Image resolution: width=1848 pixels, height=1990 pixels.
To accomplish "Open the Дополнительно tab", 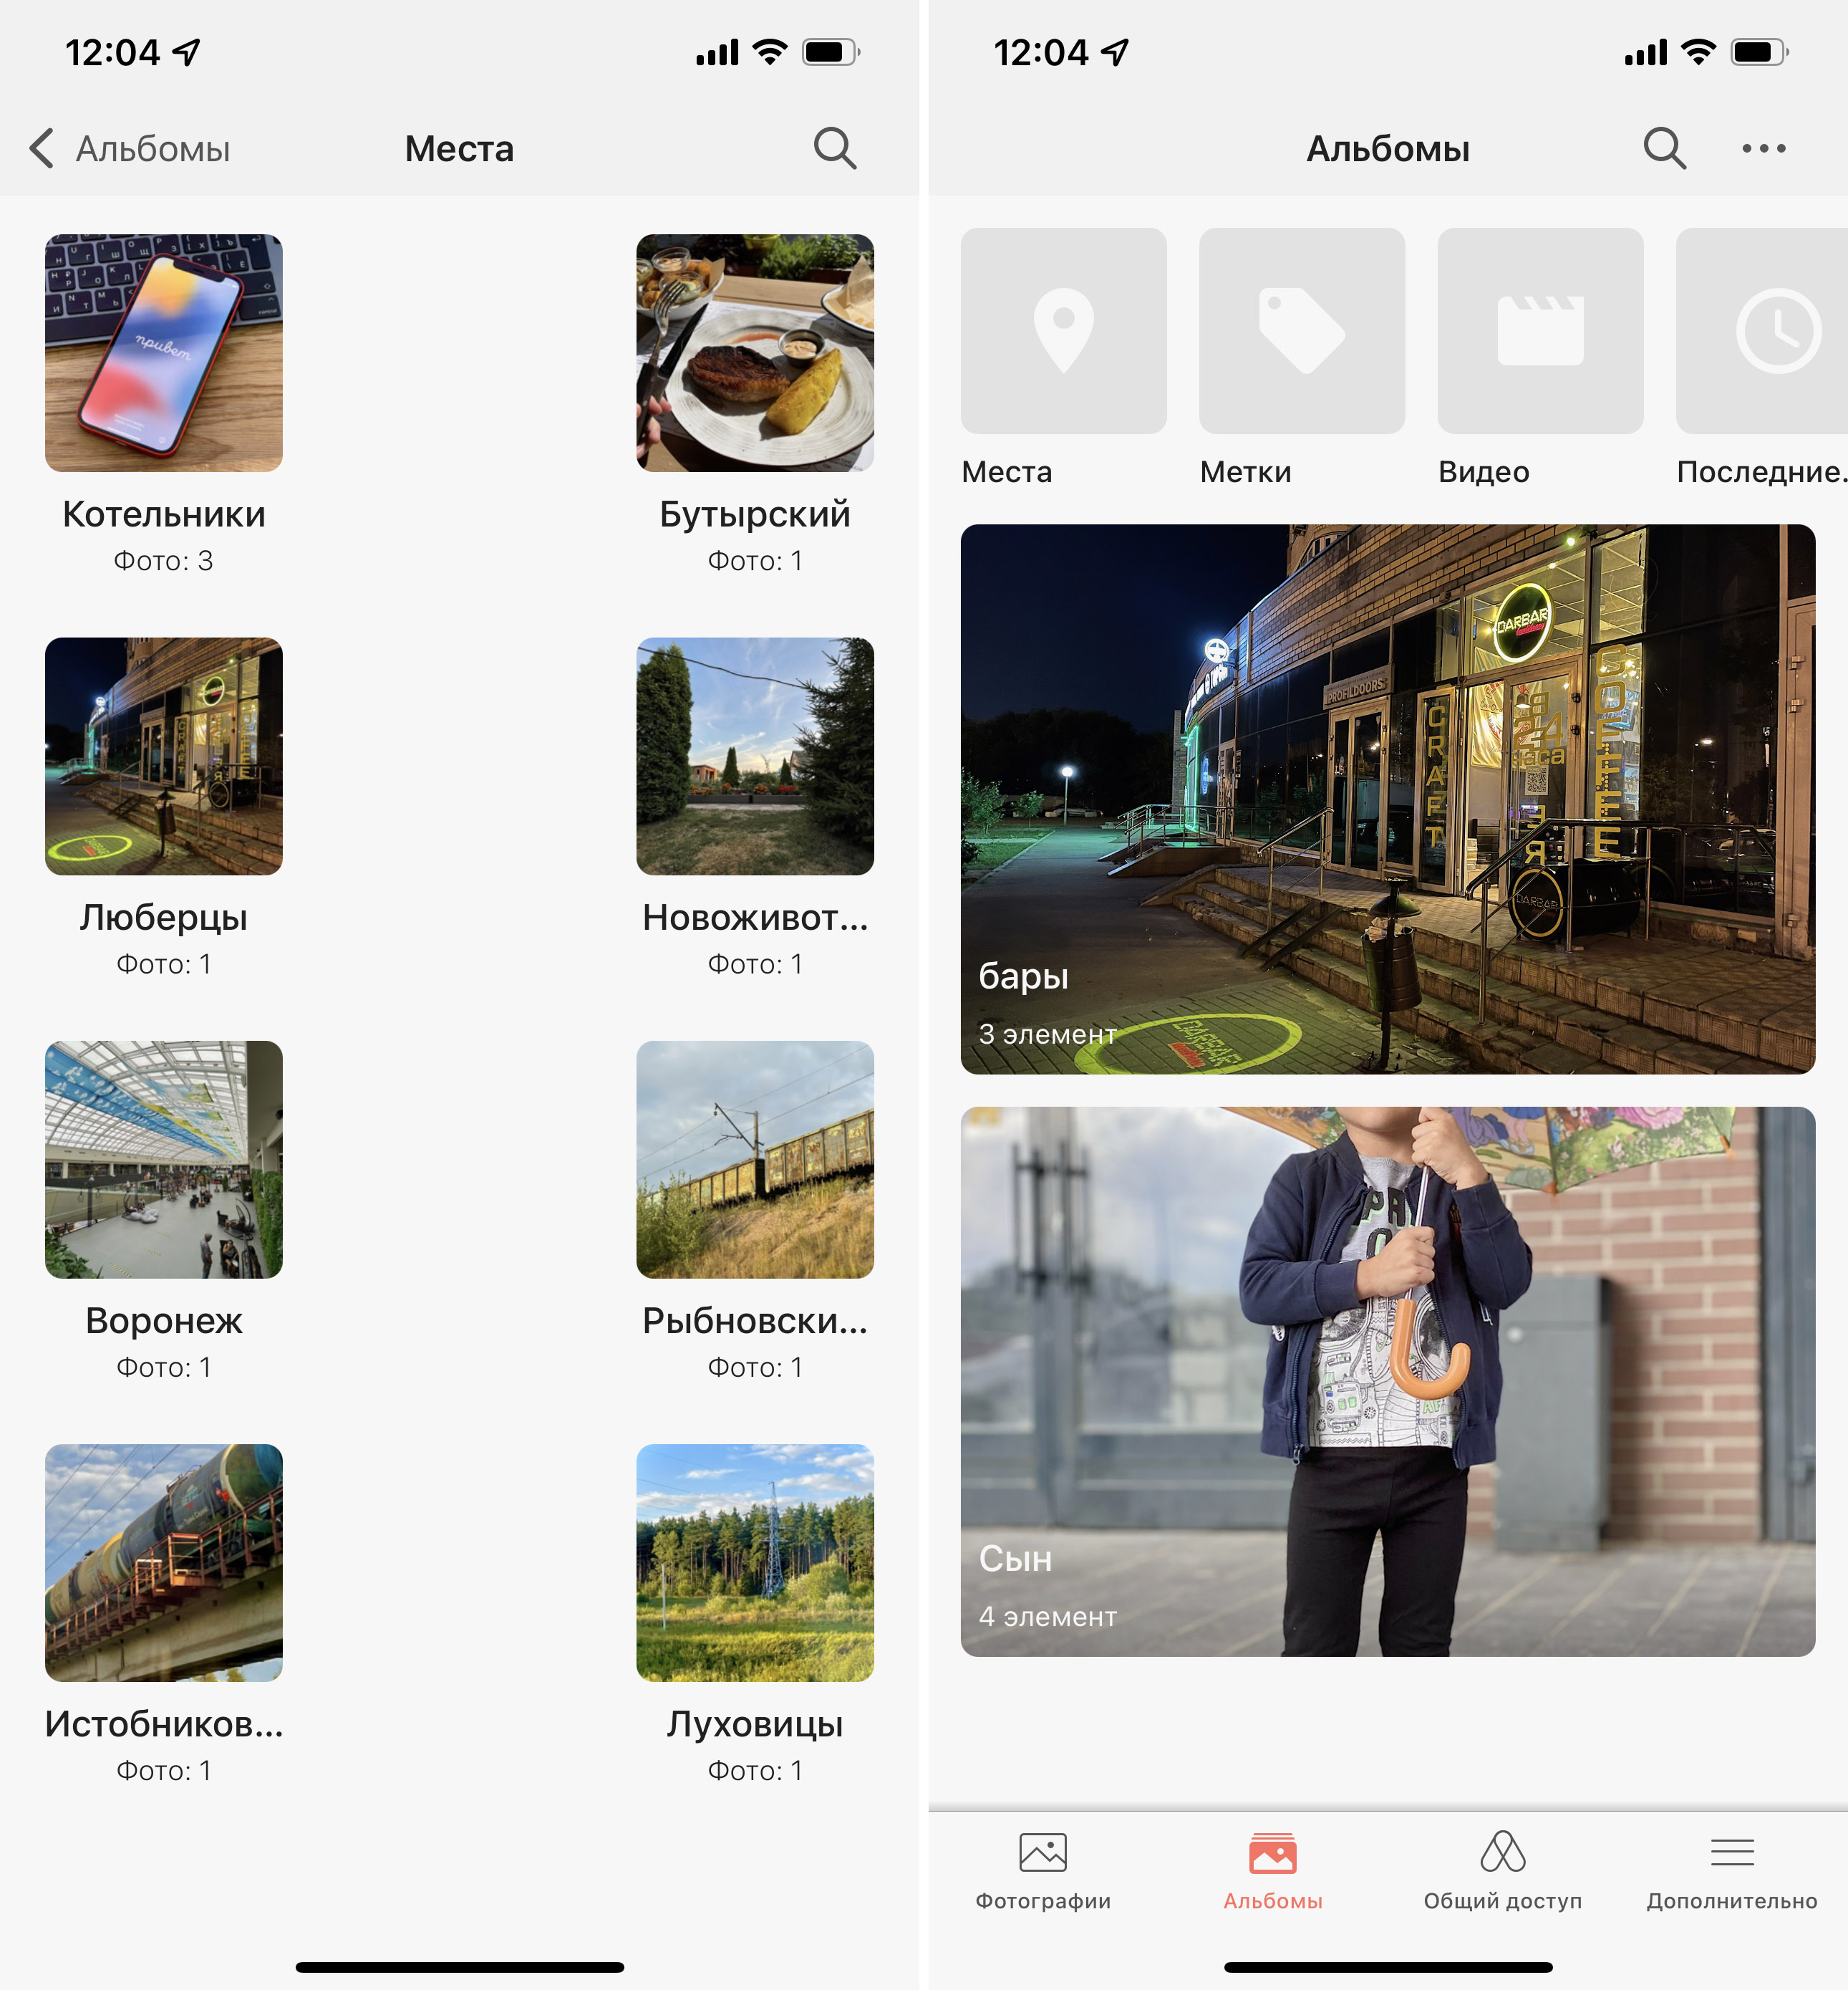I will (1732, 1870).
